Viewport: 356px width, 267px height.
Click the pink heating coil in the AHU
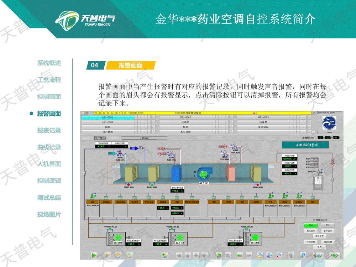click(x=230, y=173)
